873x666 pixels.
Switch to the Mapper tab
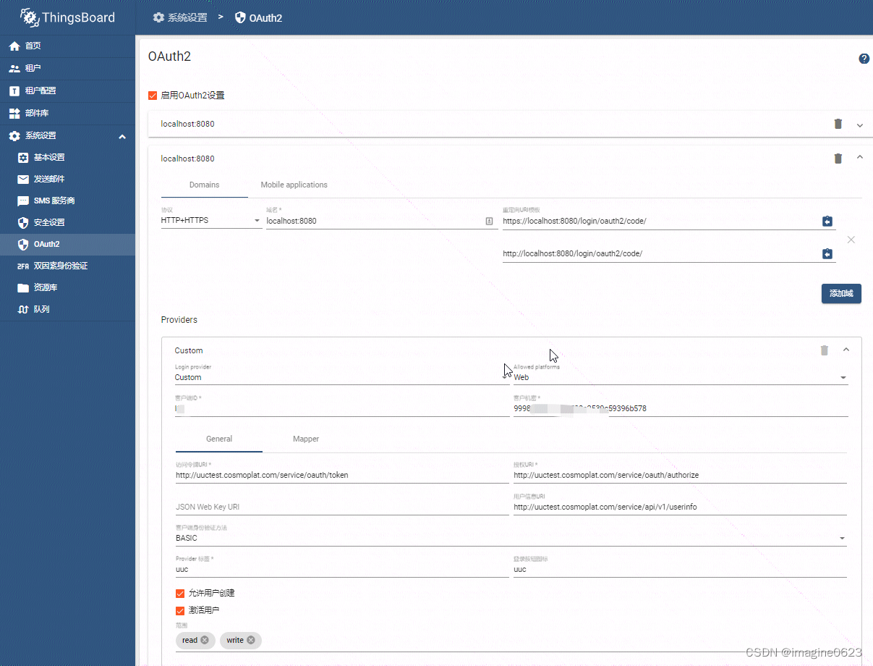click(306, 439)
